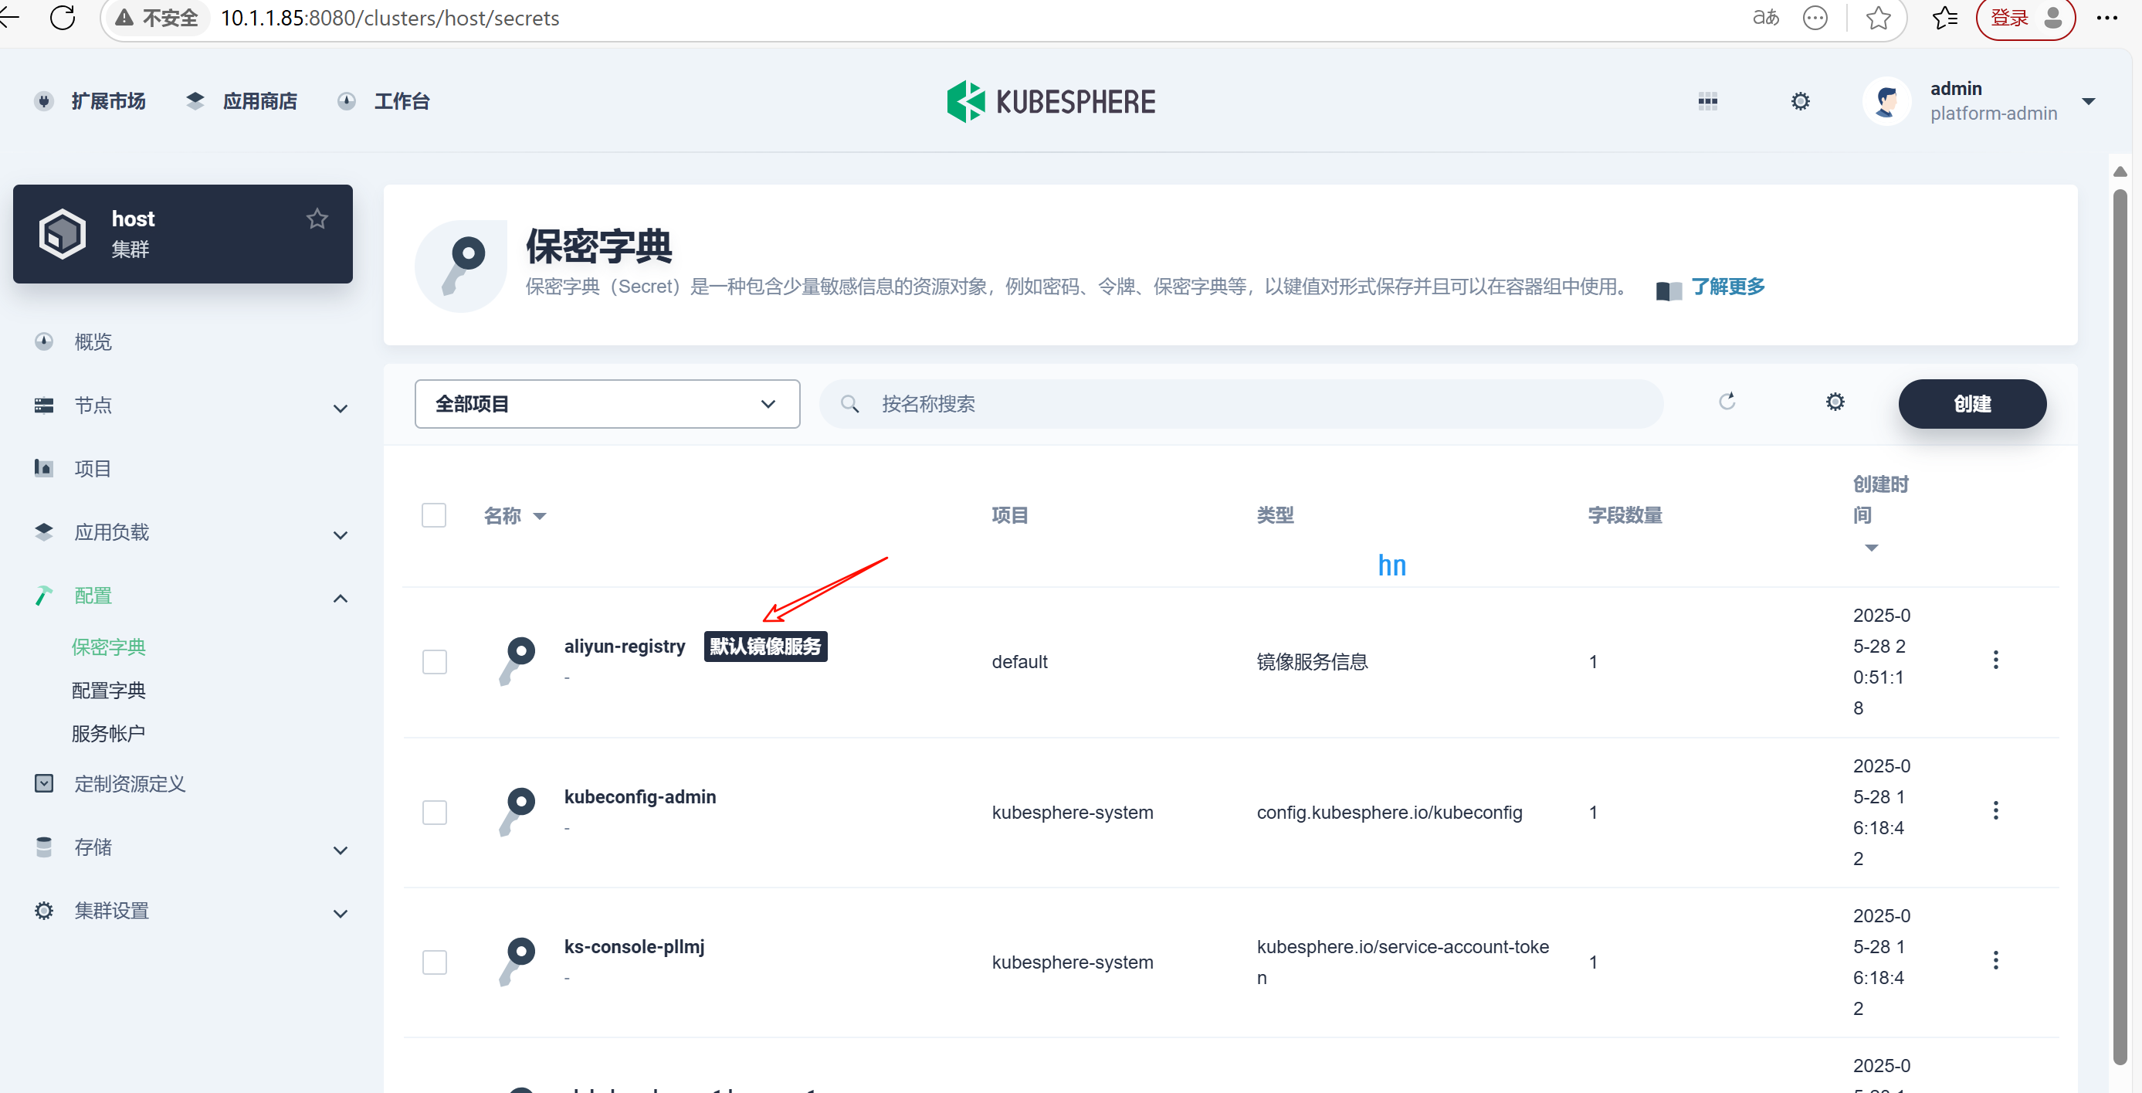2142x1093 pixels.
Task: Open the 全部项目 project dropdown
Action: 607,404
